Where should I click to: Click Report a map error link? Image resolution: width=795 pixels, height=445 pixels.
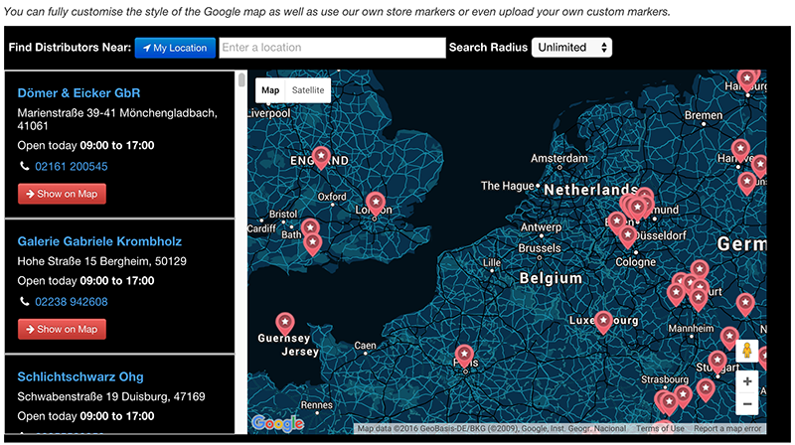[x=727, y=429]
